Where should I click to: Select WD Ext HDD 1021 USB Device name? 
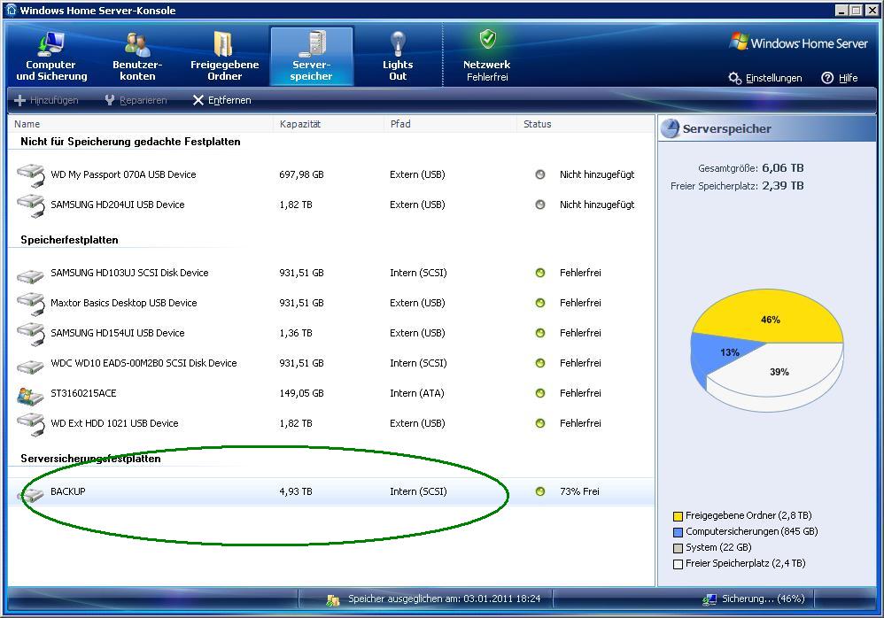coord(114,423)
